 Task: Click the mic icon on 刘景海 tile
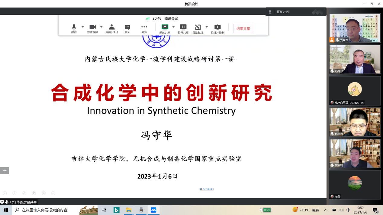337,40
